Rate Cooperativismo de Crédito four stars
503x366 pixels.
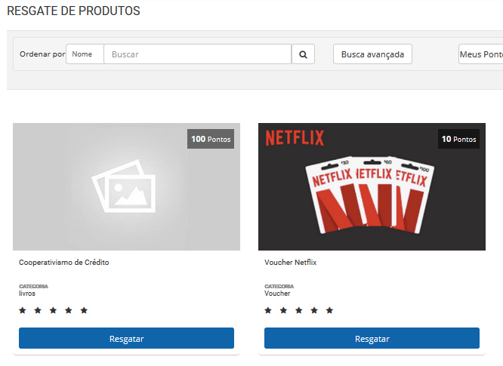click(69, 310)
